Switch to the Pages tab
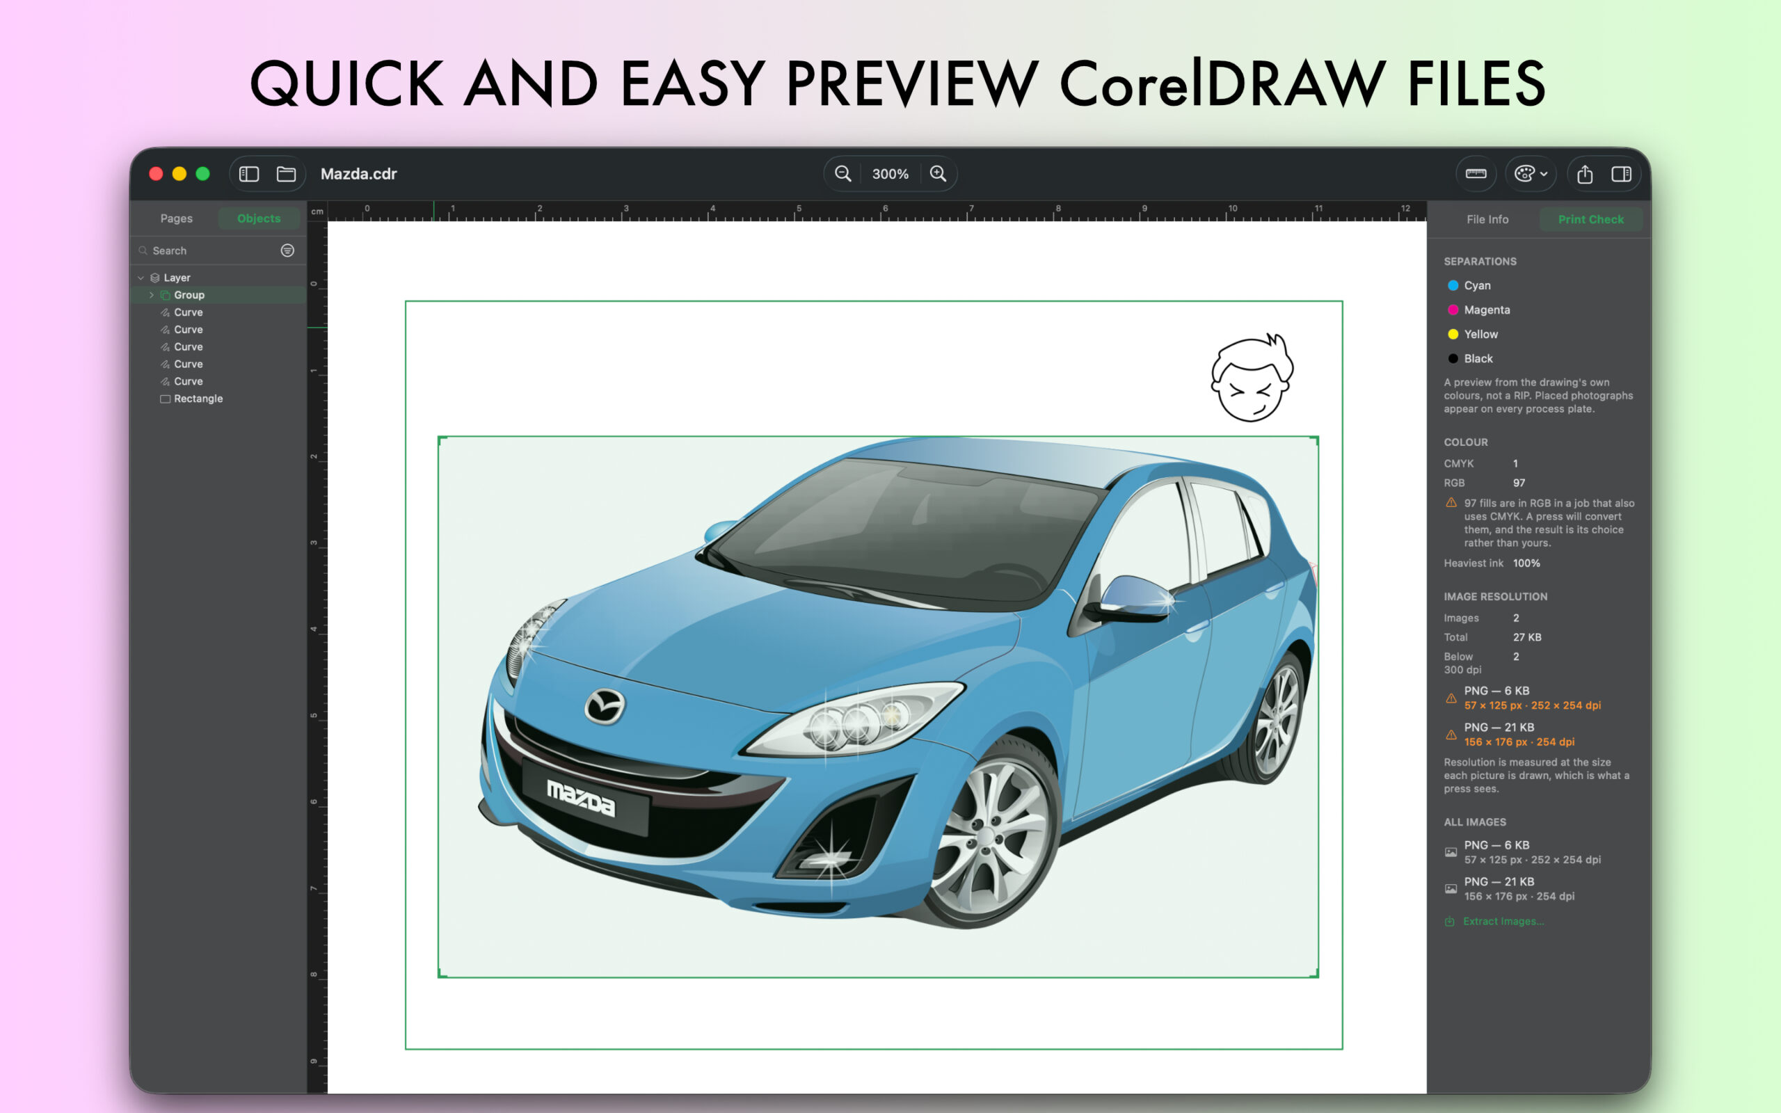1781x1113 pixels. pyautogui.click(x=177, y=218)
